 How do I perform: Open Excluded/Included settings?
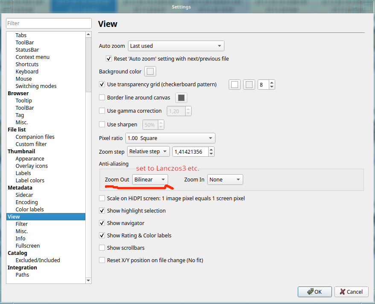38,260
